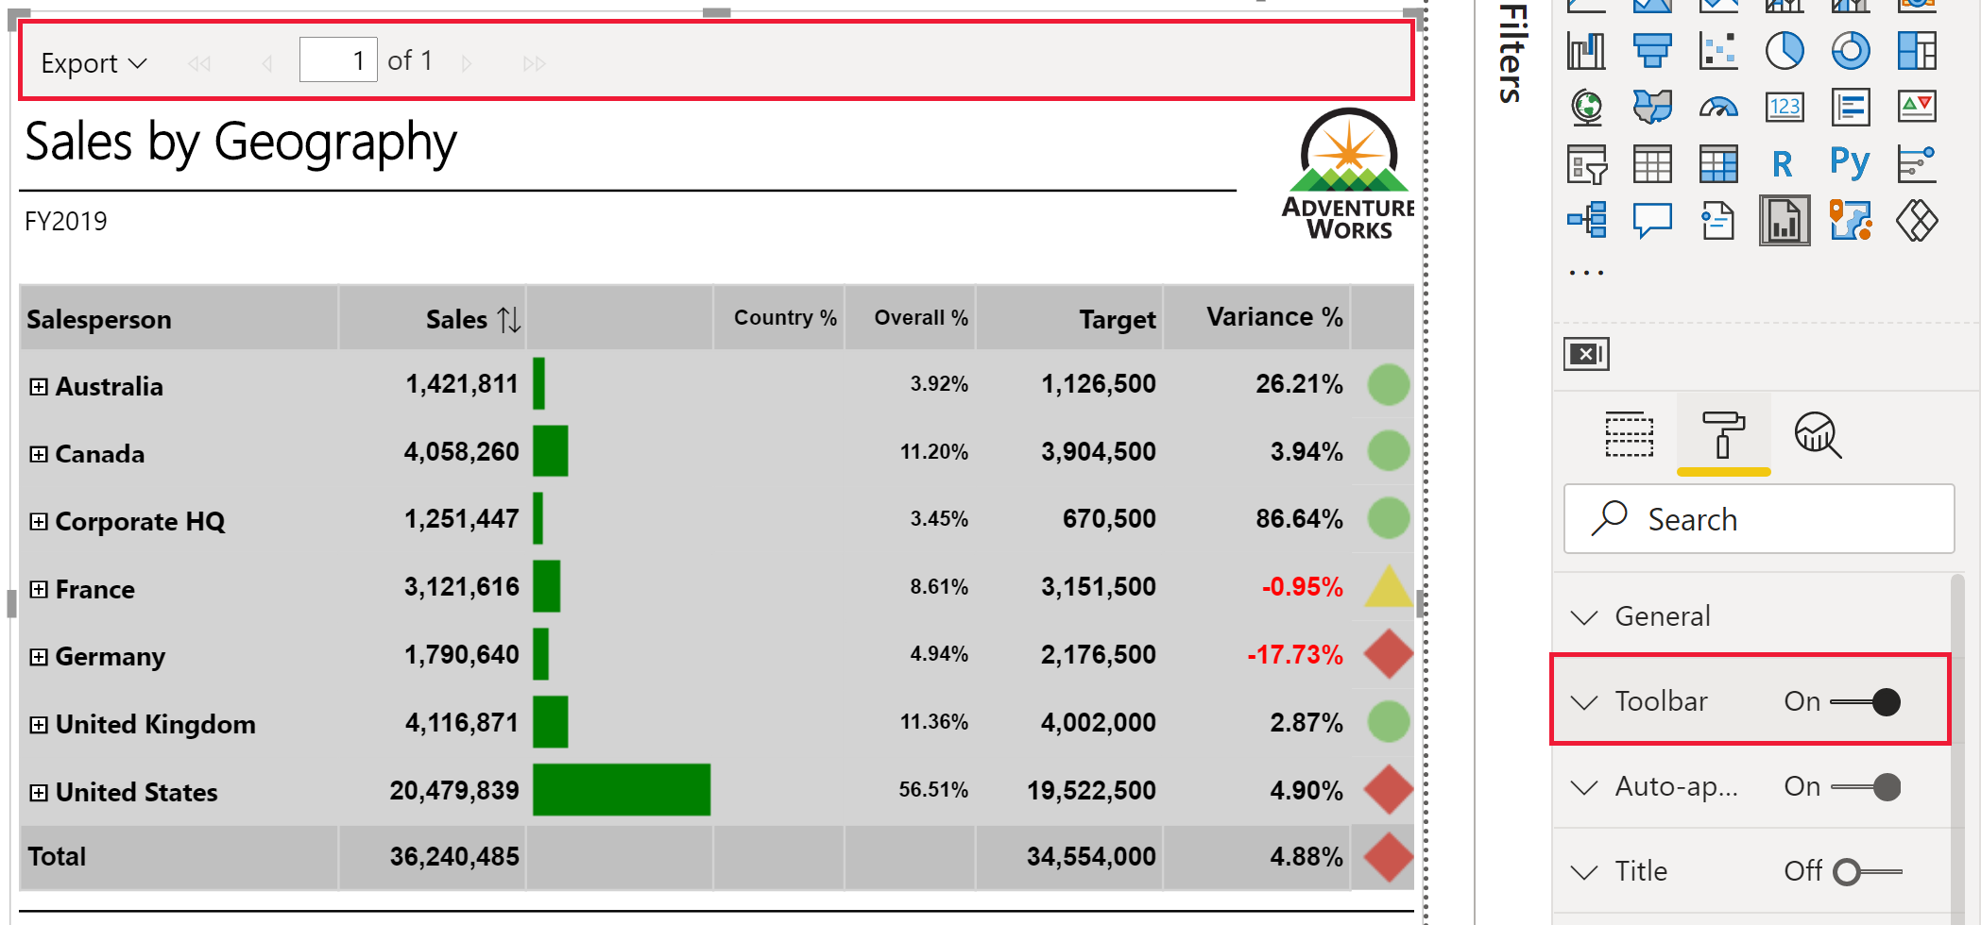The height and width of the screenshot is (925, 1981).
Task: Select the Funnel chart visual
Action: coord(1652,51)
